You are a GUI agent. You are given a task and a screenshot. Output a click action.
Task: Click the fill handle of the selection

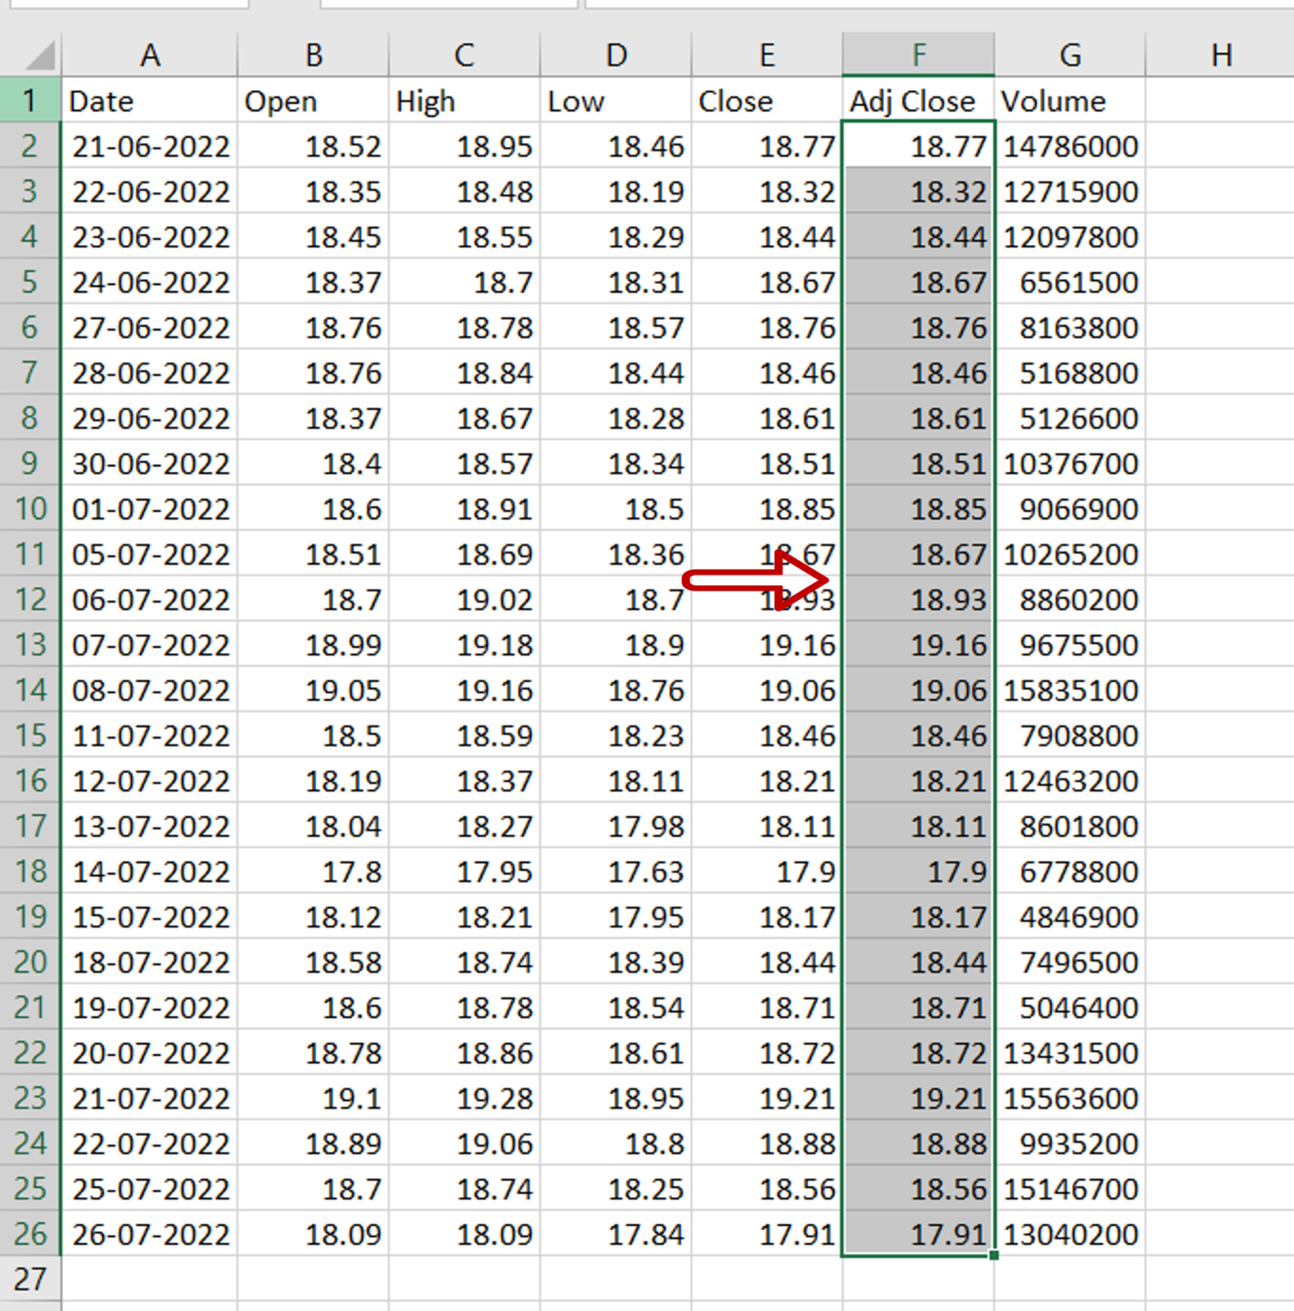[992, 1256]
